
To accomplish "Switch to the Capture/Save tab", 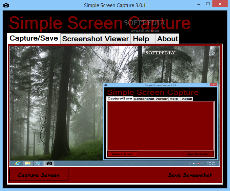I will coord(34,38).
